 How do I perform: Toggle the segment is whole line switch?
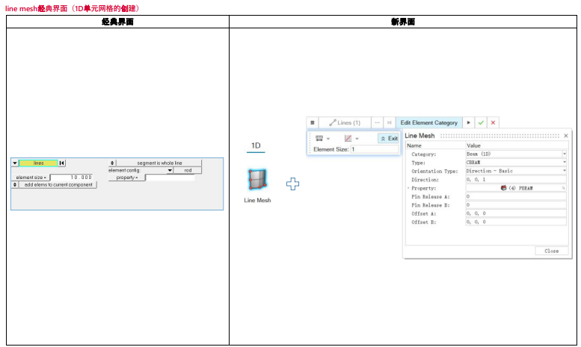point(112,163)
